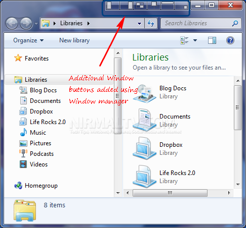Click the Libraries breadcrumb in address bar
The width and height of the screenshot is (246, 228).
tap(71, 23)
